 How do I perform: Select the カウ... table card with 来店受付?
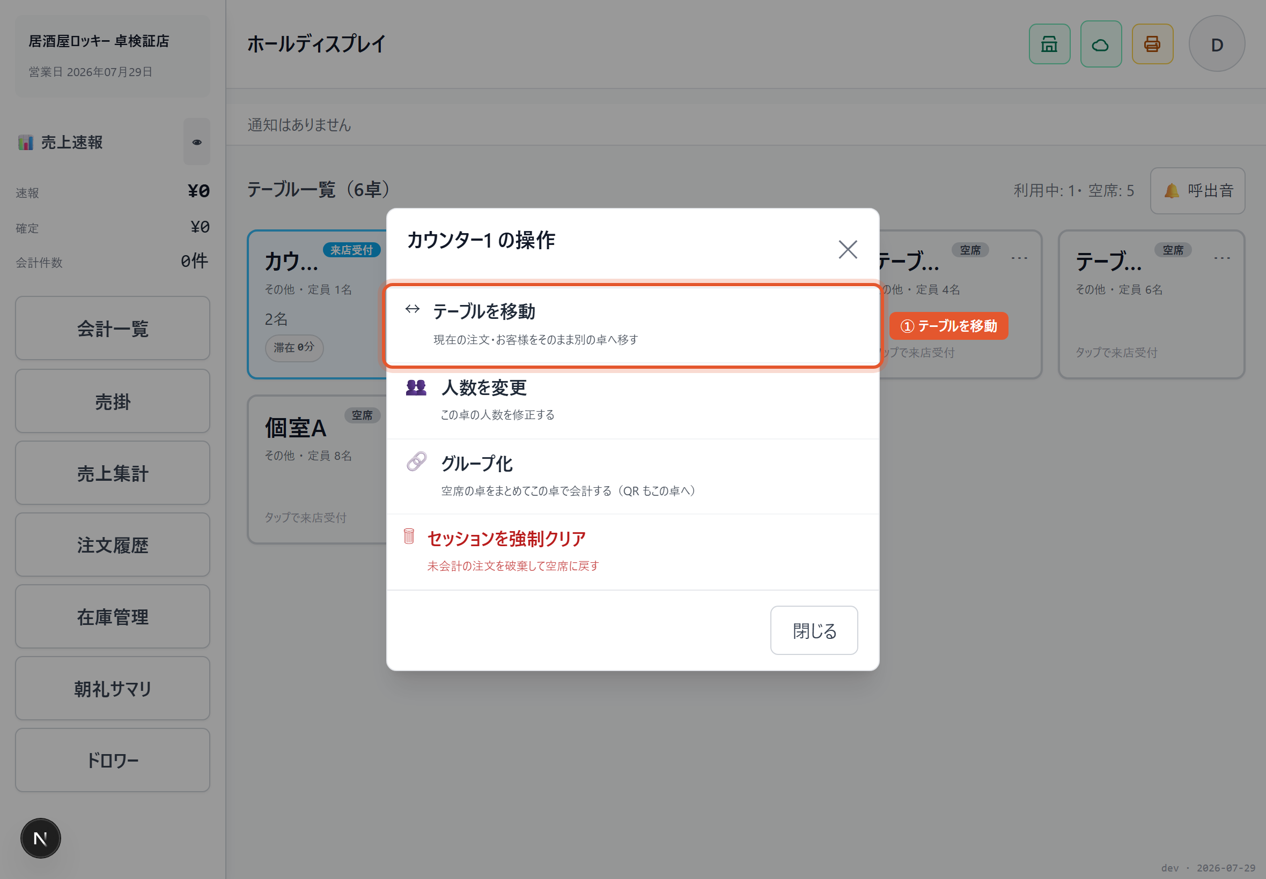coord(318,304)
